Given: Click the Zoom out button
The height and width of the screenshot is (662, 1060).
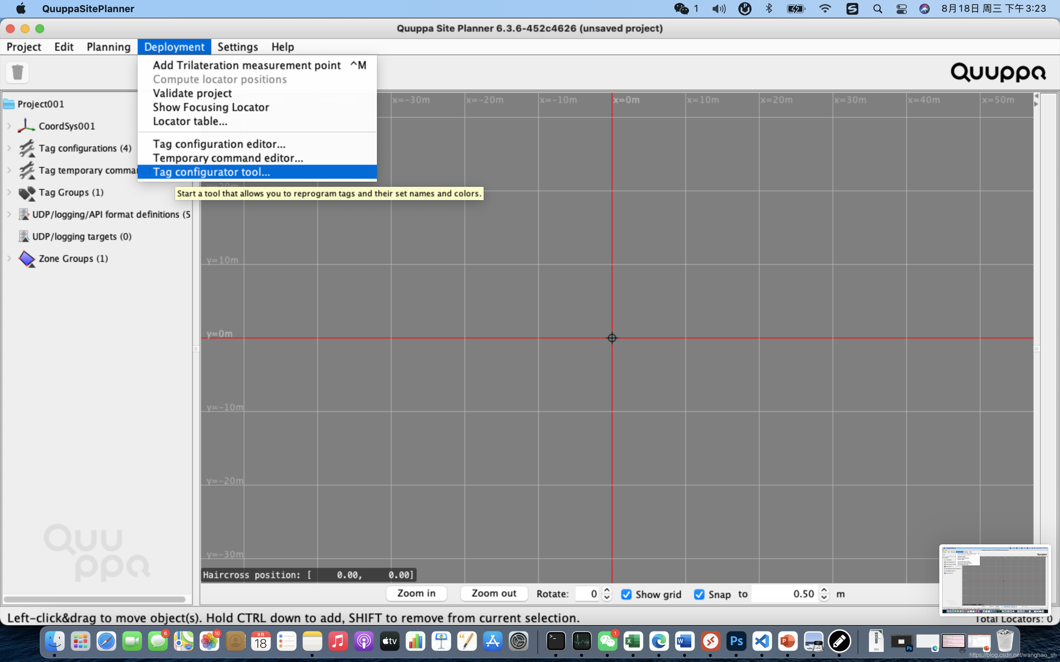Looking at the screenshot, I should click(x=494, y=593).
